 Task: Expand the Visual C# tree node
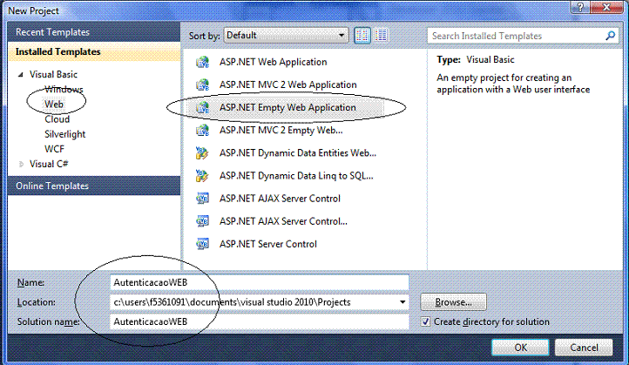(x=21, y=164)
